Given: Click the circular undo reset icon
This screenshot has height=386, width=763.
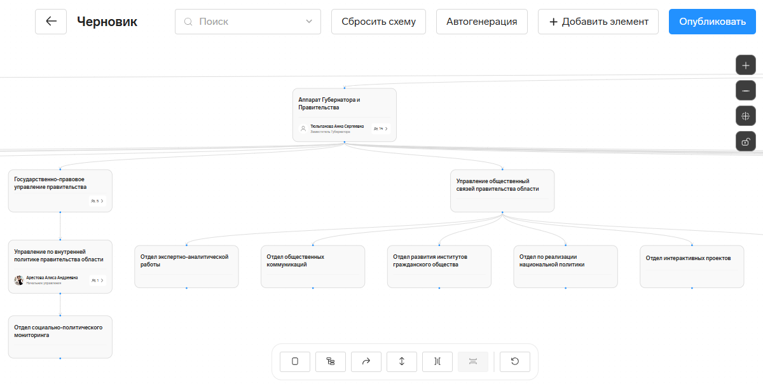Looking at the screenshot, I should click(515, 361).
